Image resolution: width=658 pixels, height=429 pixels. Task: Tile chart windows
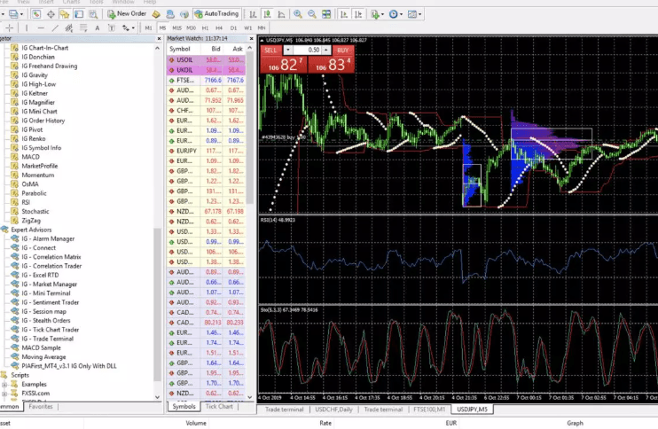pyautogui.click(x=326, y=14)
